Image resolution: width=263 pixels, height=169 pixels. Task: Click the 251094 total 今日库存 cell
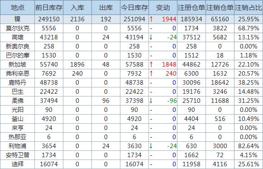tap(134, 19)
